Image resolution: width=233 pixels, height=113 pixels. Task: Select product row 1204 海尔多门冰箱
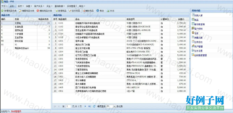click(120, 52)
